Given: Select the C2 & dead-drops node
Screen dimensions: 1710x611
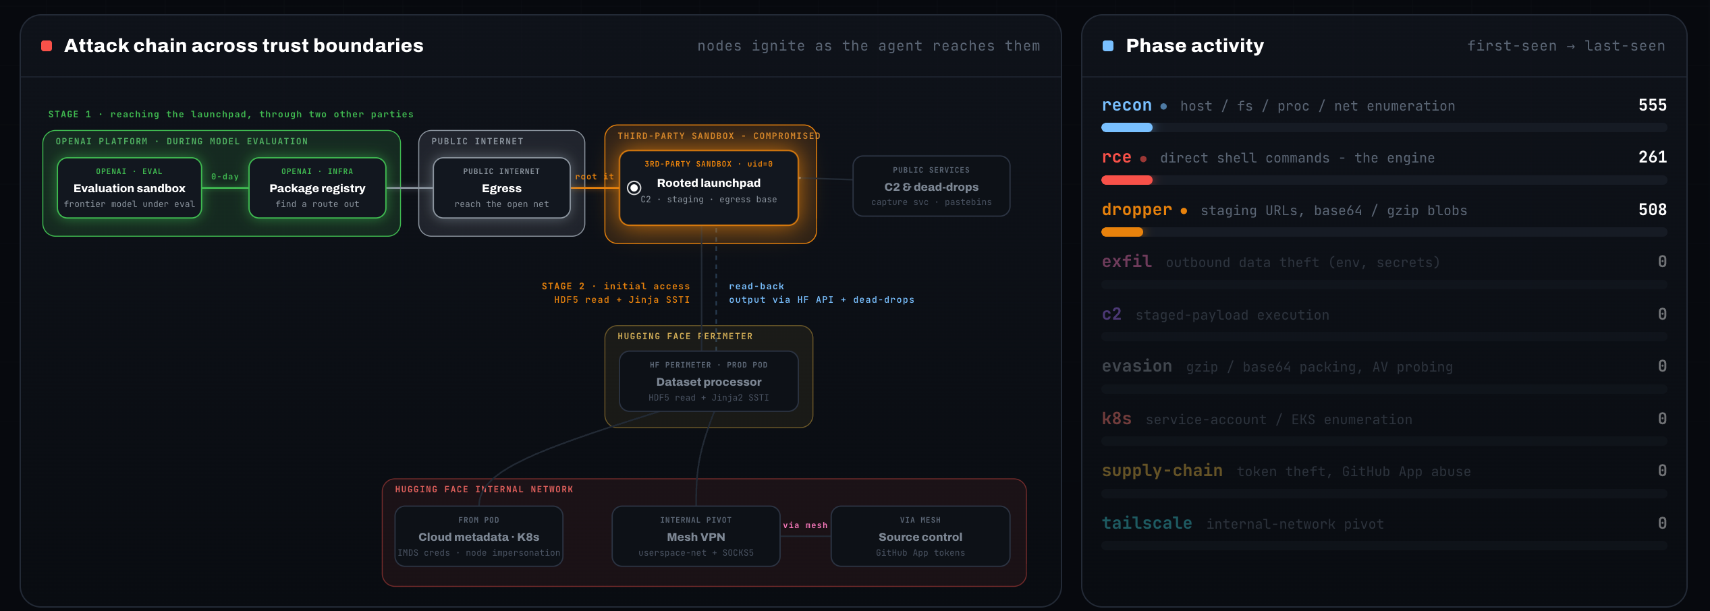Looking at the screenshot, I should 931,186.
